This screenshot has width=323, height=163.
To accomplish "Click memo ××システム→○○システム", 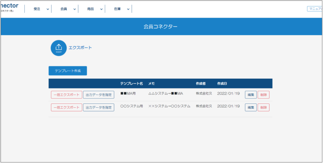I will coord(169,106).
